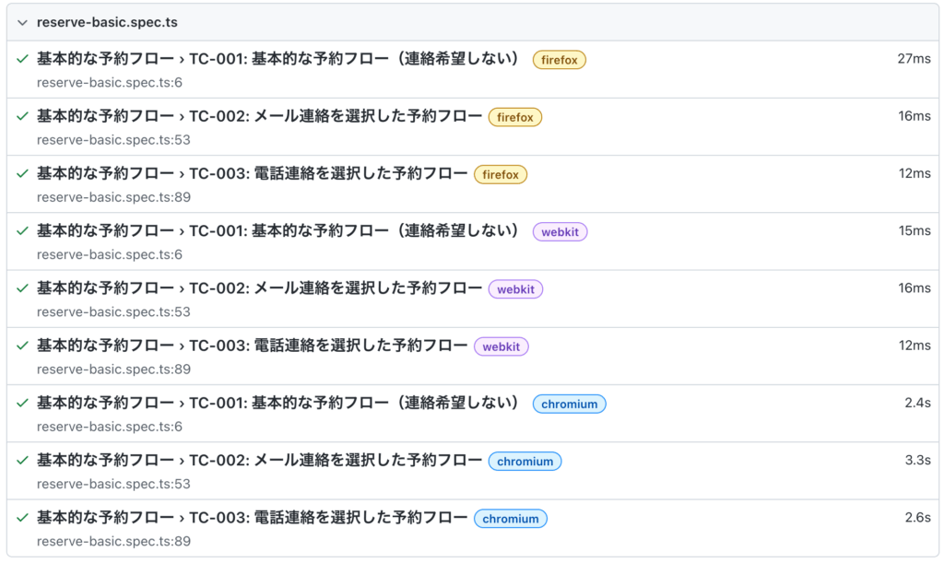
Task: Click the passed checkmark for firefox TC-003
Action: pyautogui.click(x=23, y=173)
